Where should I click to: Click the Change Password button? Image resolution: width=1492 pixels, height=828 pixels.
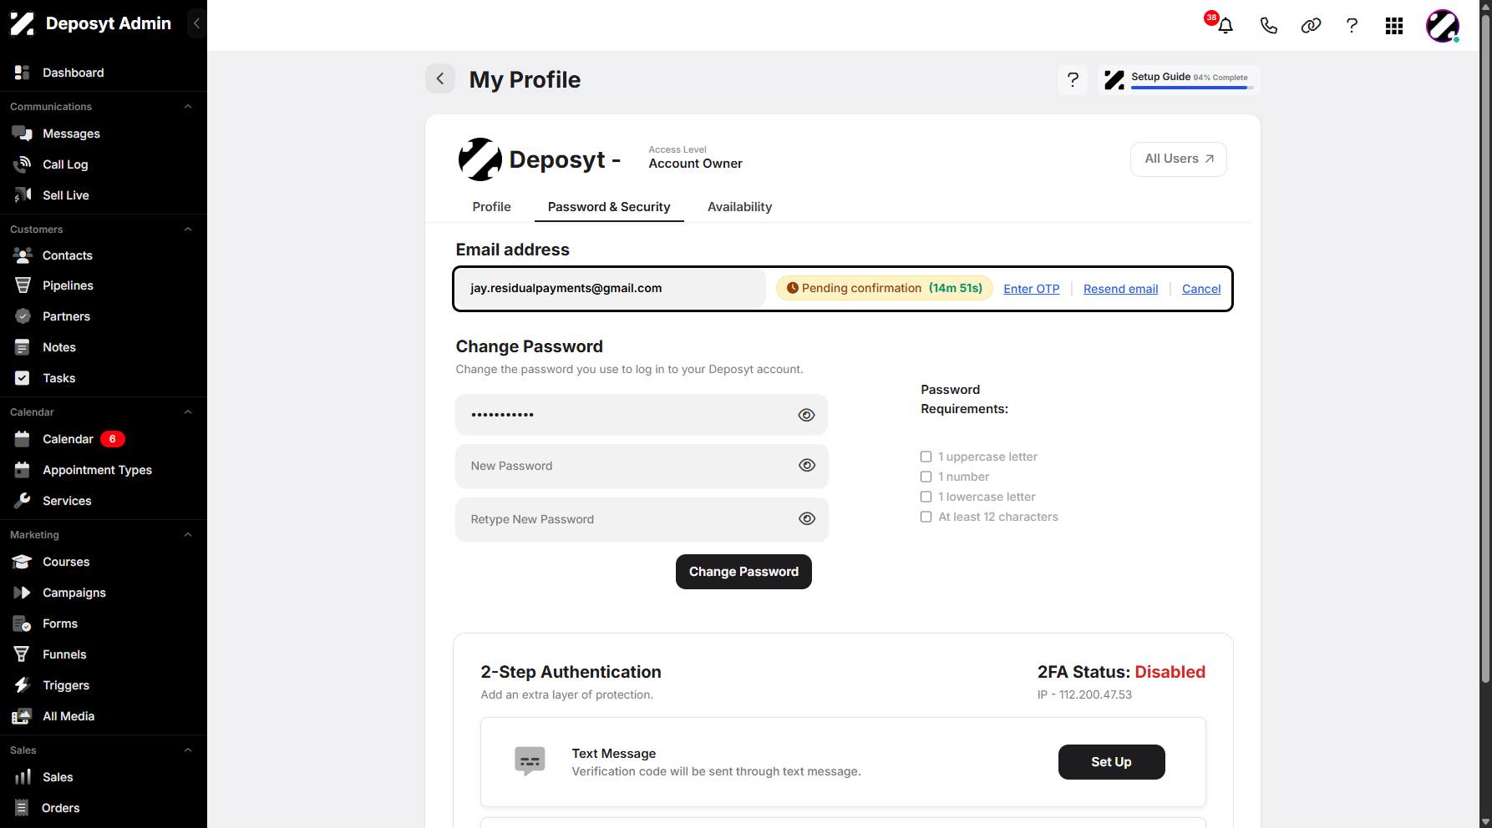click(x=743, y=572)
